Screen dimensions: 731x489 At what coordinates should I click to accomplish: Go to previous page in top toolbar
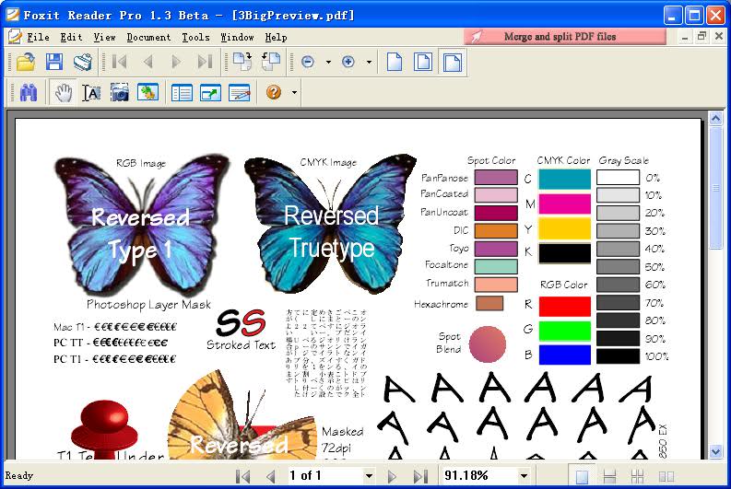(x=148, y=62)
